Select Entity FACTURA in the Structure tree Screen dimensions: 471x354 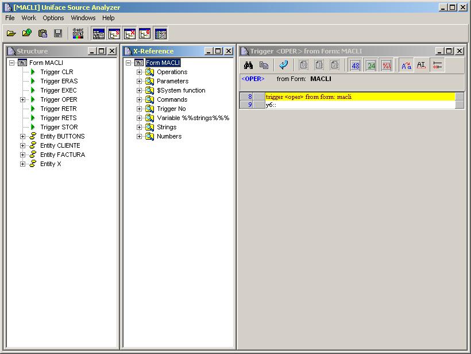63,155
